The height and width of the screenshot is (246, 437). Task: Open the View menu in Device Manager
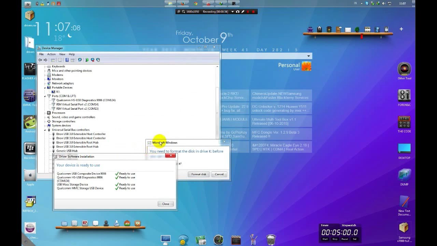point(62,54)
